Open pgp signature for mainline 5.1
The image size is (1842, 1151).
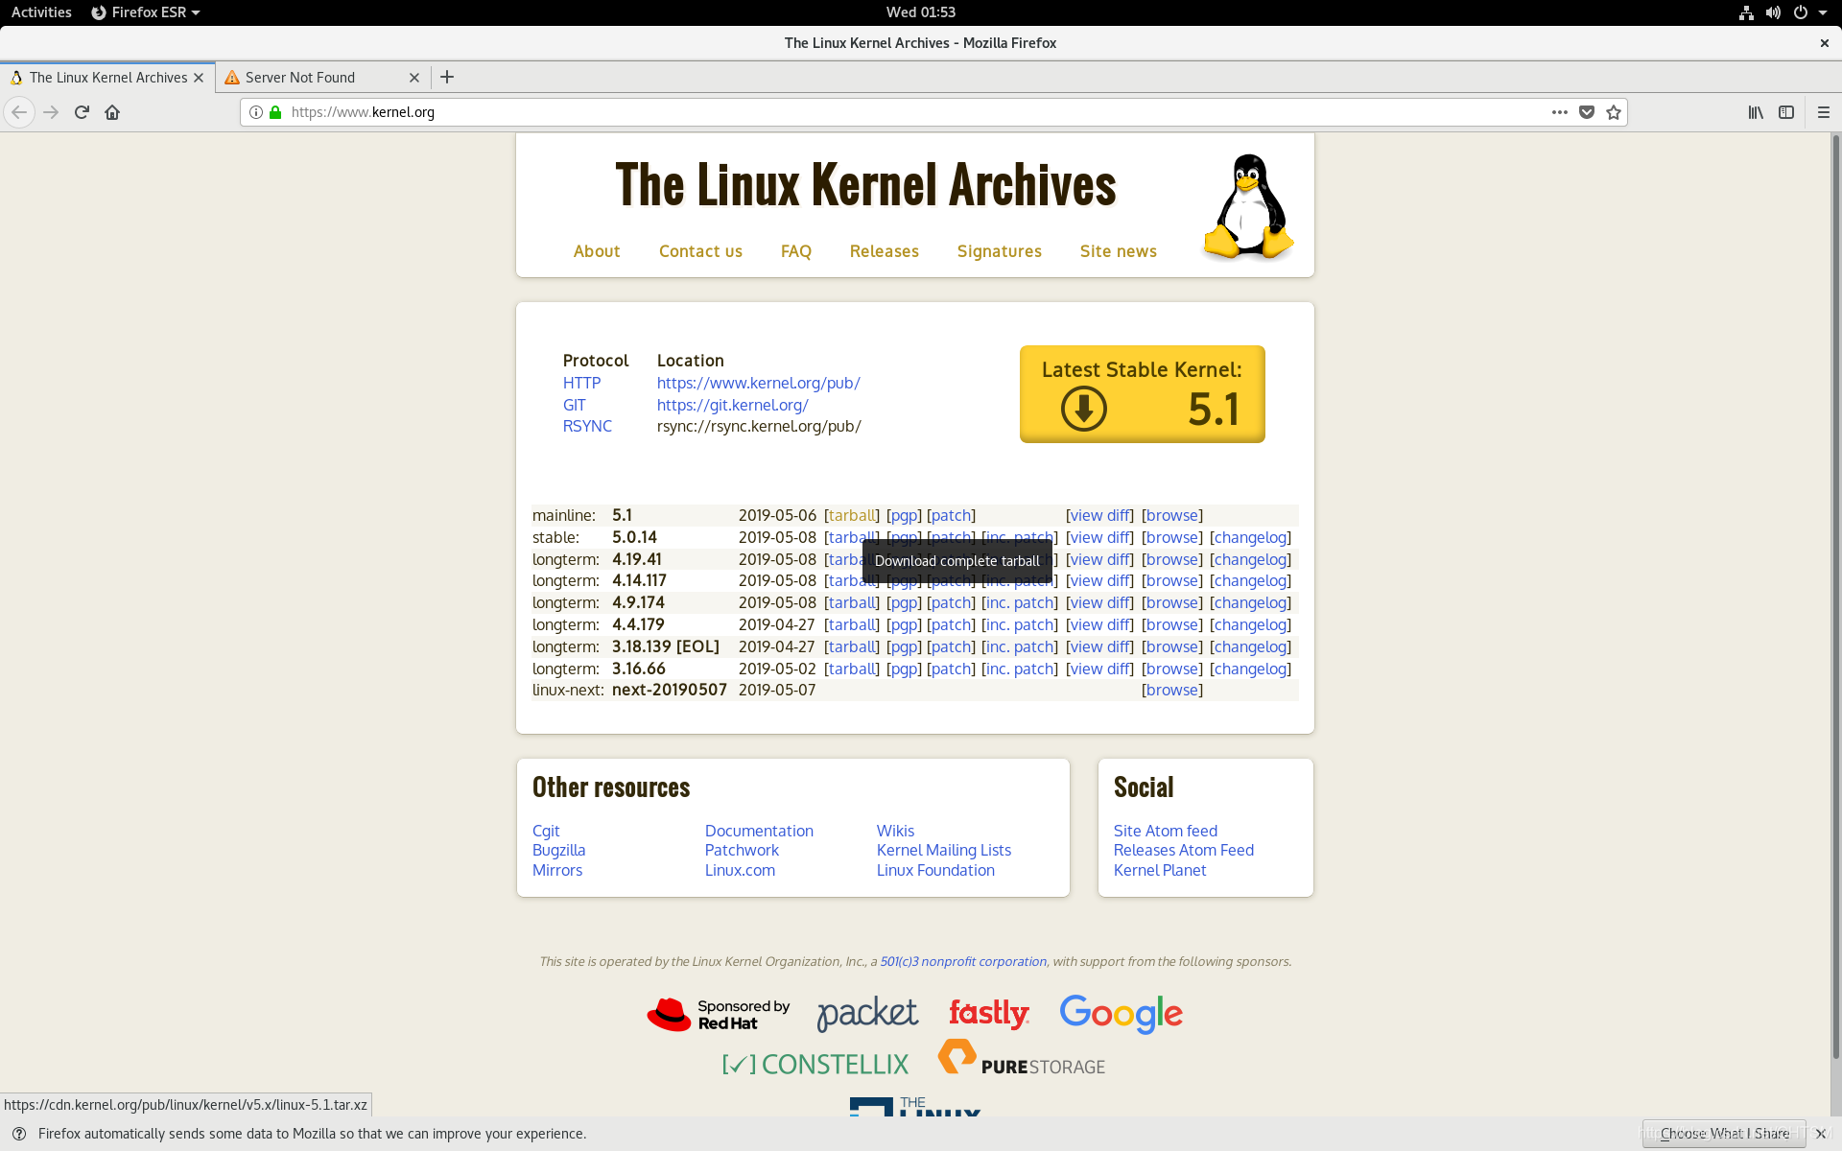click(904, 515)
